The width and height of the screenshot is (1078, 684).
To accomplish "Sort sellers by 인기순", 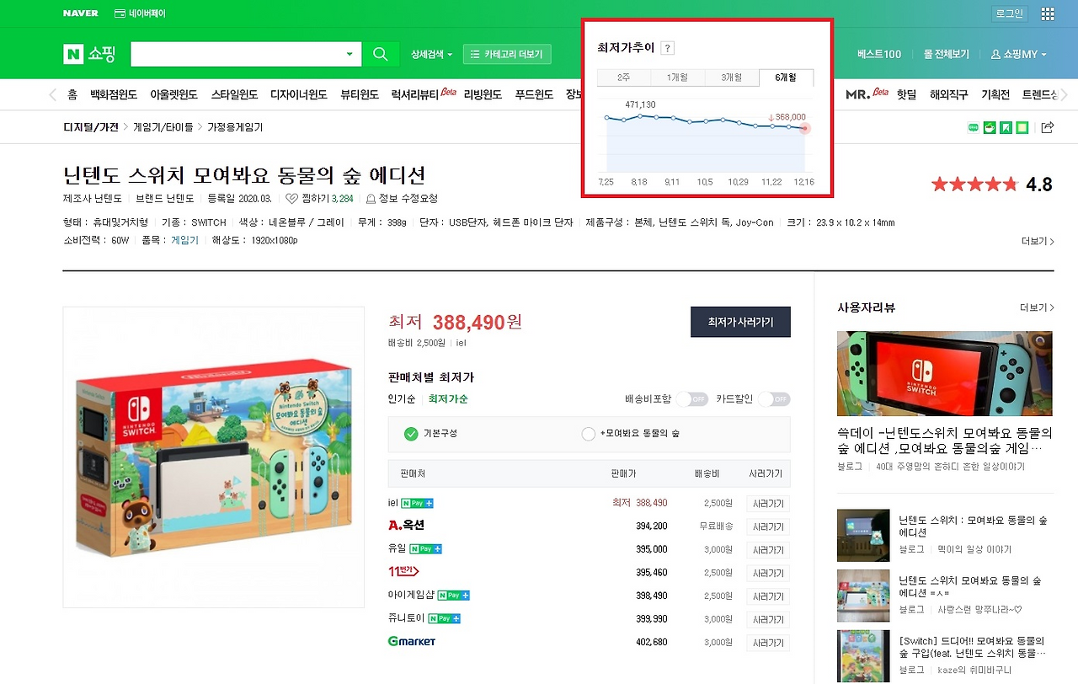I will pos(402,399).
